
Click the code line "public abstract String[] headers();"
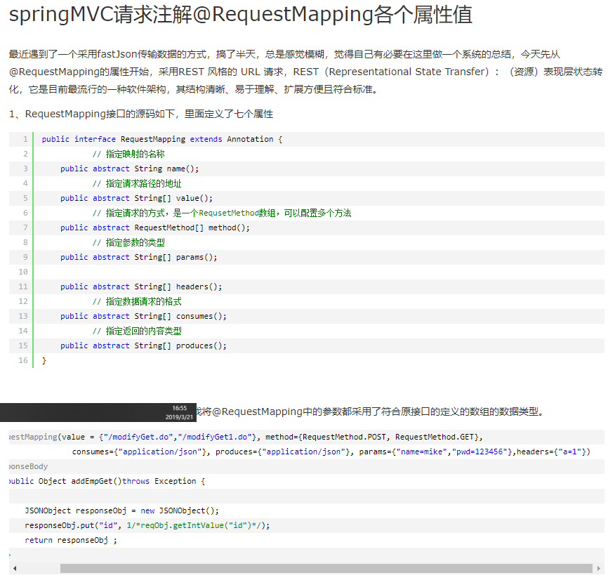point(141,286)
